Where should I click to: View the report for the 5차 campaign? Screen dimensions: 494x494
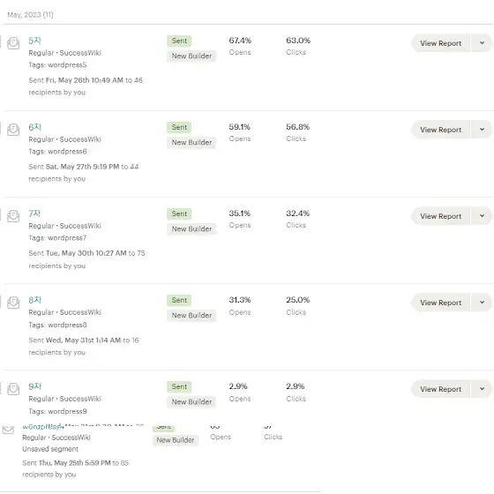(x=440, y=43)
